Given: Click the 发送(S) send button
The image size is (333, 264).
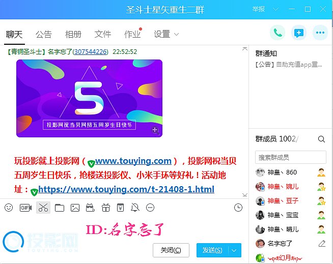Looking at the screenshot, I should 212,250.
